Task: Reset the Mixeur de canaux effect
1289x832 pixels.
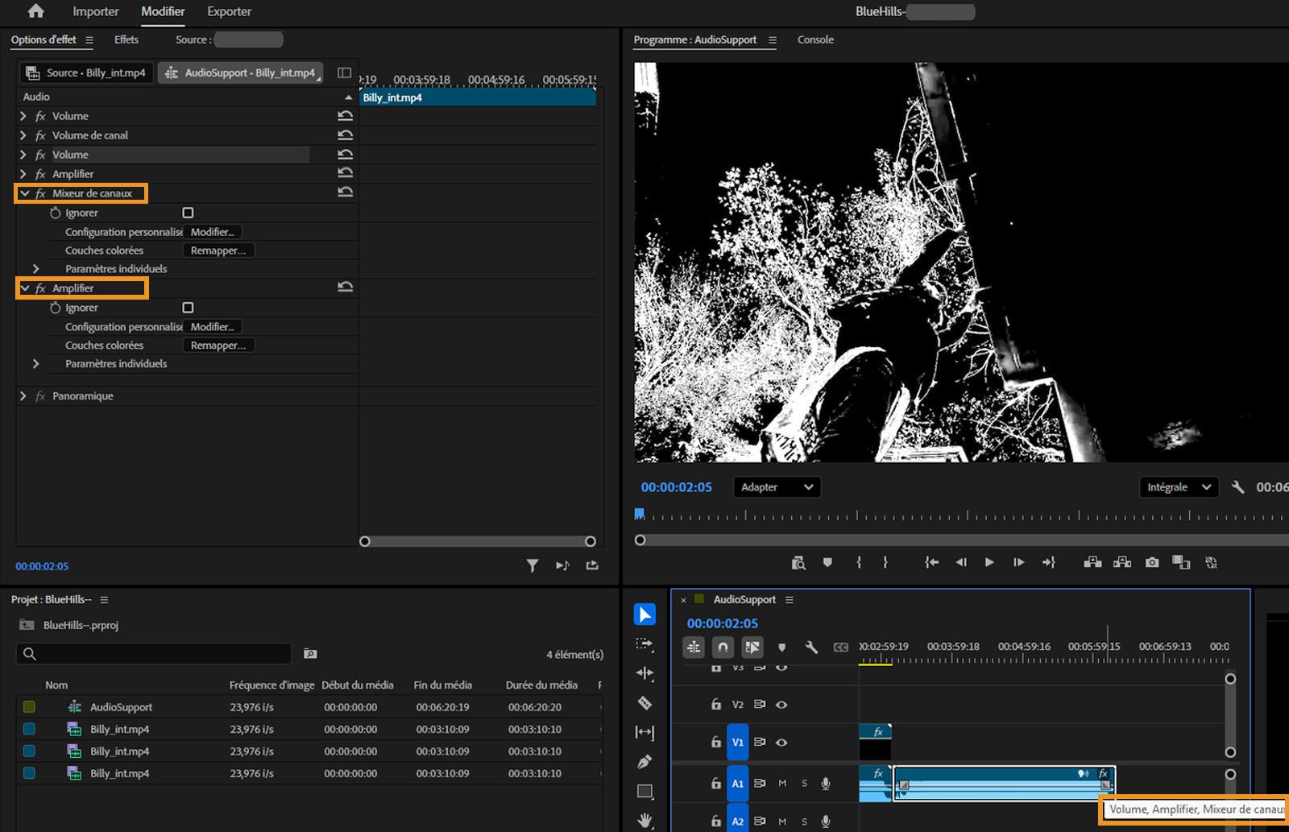Action: pyautogui.click(x=345, y=192)
